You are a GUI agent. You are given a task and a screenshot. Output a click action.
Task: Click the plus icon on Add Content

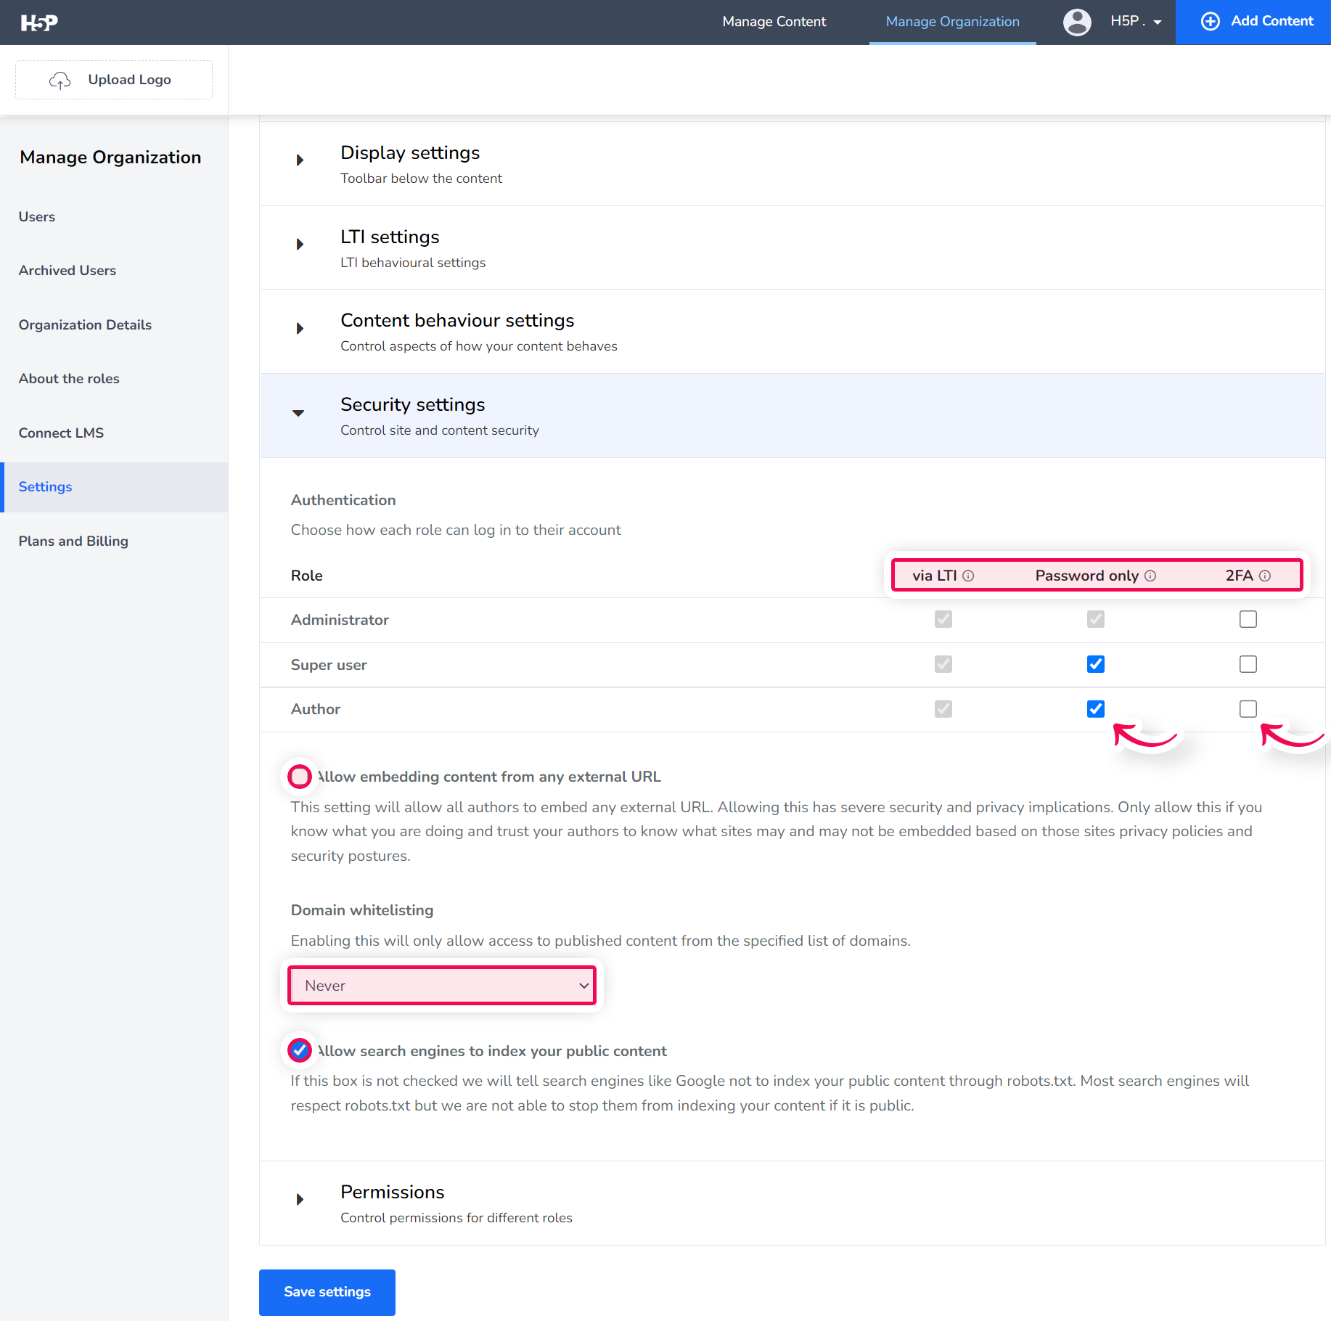pos(1210,21)
